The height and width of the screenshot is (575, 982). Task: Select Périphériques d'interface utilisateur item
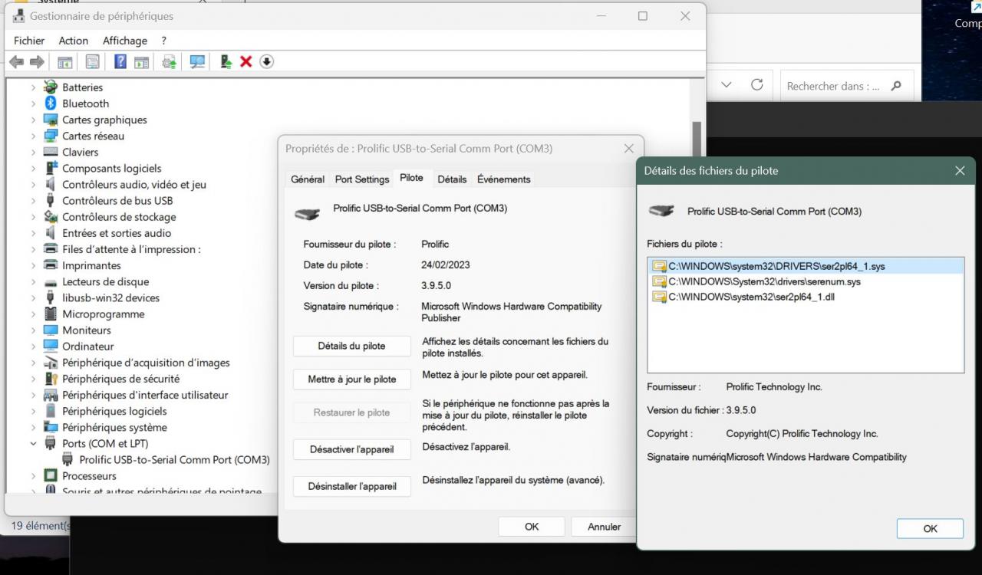[x=145, y=395]
